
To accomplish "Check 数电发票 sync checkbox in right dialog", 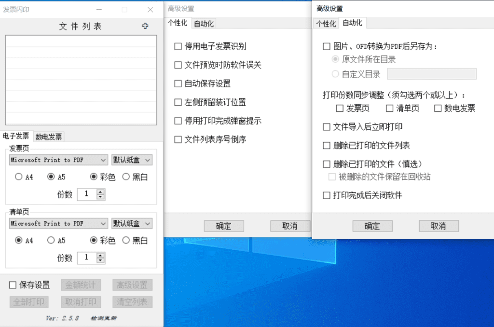I will 438,109.
